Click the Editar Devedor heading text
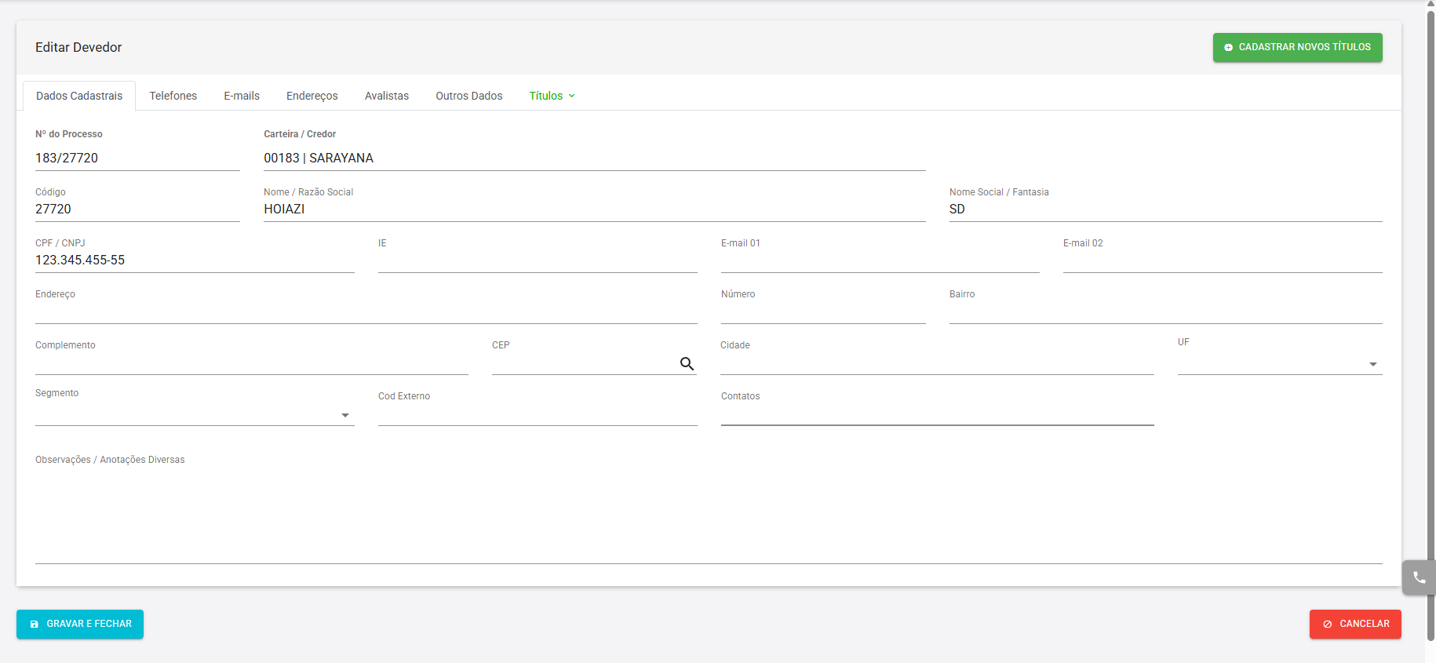This screenshot has height=663, width=1436. (78, 47)
